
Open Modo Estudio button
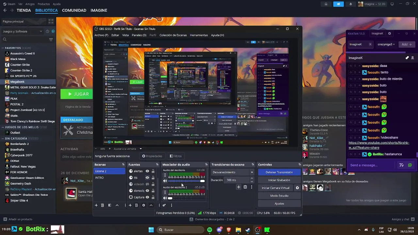(279, 196)
